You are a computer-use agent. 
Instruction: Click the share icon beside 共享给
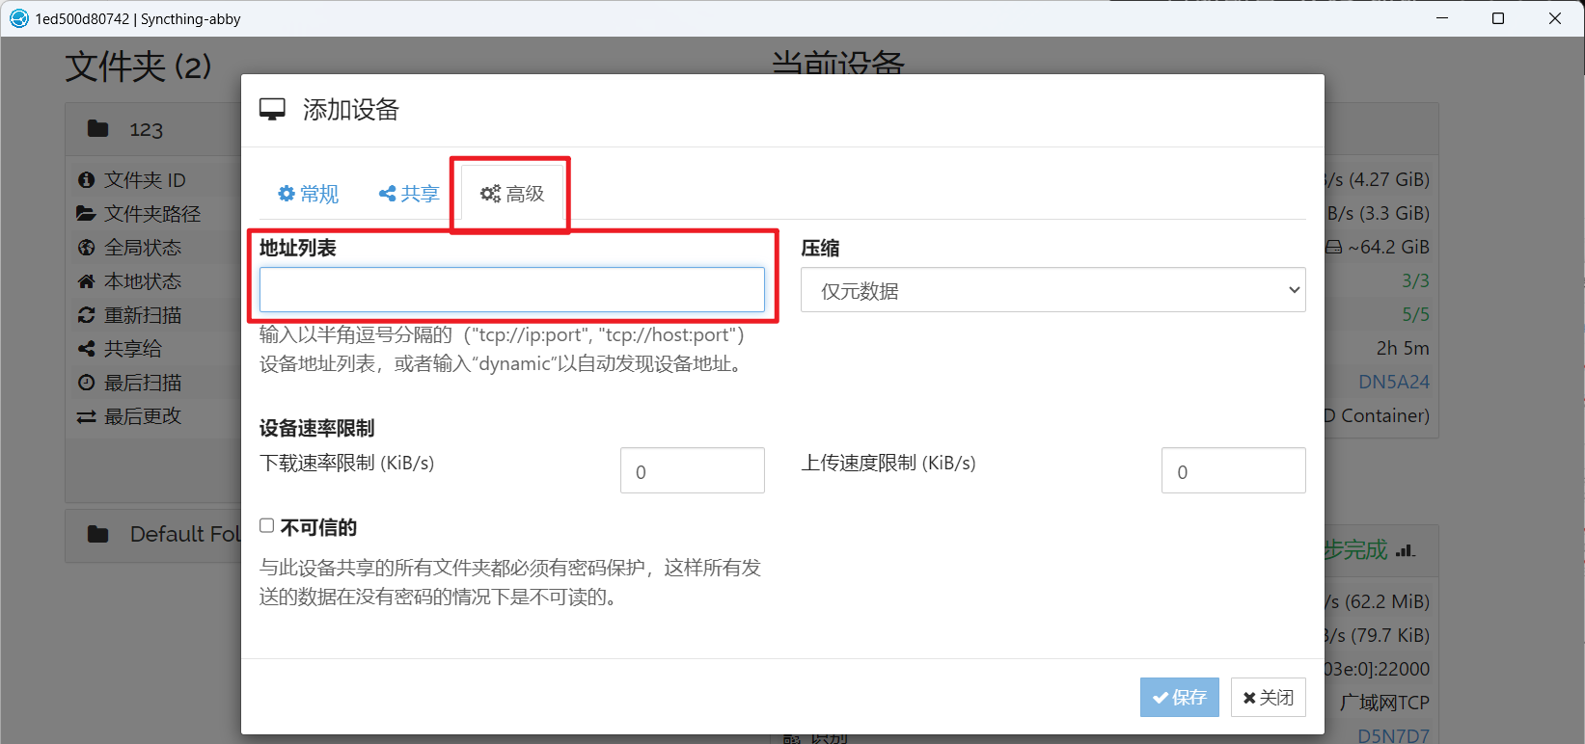pyautogui.click(x=86, y=349)
